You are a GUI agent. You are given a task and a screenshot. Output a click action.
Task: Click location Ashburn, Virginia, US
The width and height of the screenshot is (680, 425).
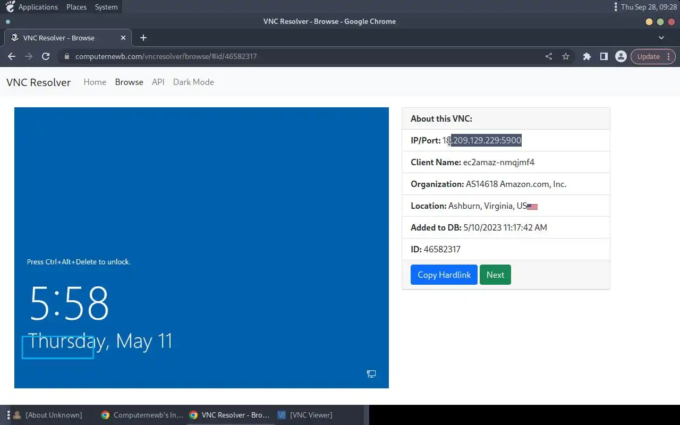(x=488, y=206)
